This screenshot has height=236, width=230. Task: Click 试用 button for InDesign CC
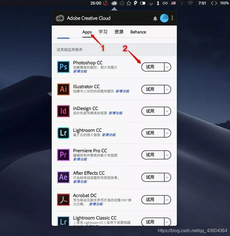[x=153, y=111]
